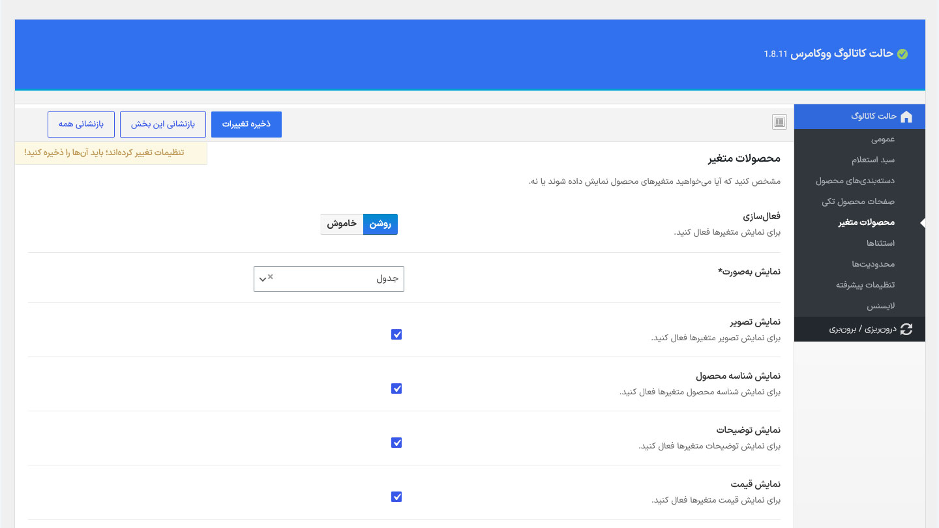Open the درون‌ریزی / برون‌بری panel
Image resolution: width=939 pixels, height=528 pixels.
[859, 329]
